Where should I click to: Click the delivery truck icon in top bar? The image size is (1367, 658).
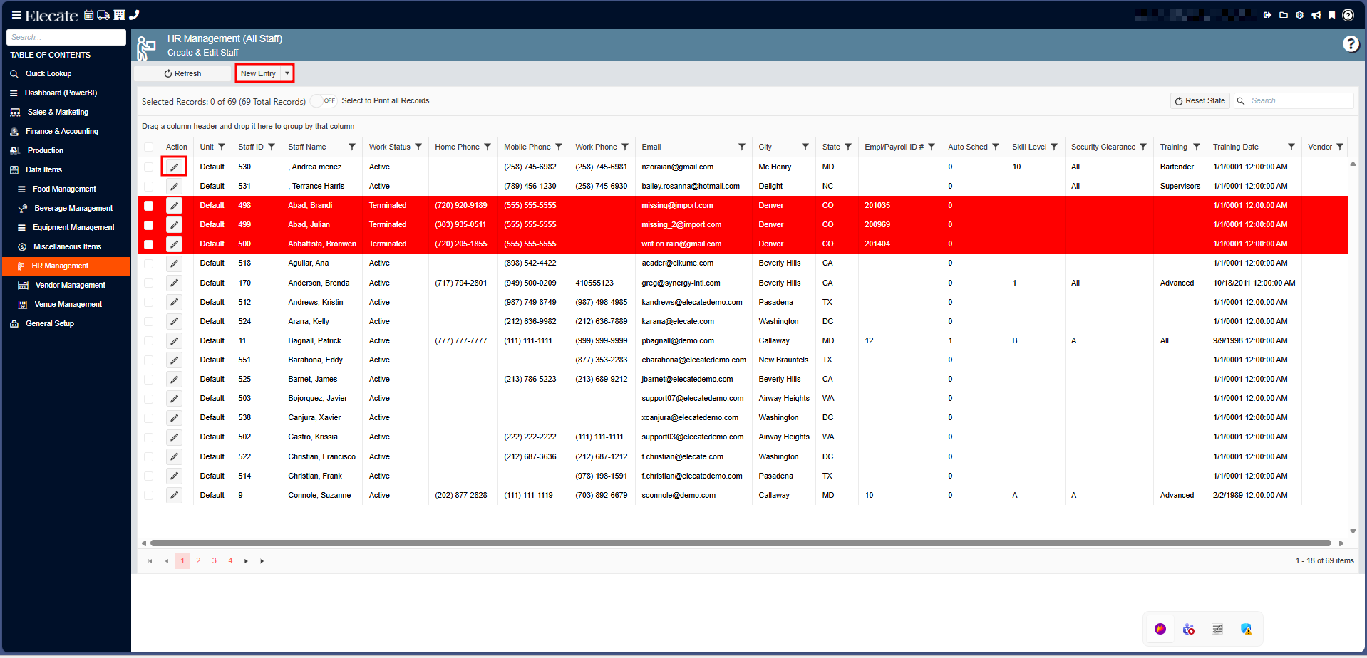[103, 15]
